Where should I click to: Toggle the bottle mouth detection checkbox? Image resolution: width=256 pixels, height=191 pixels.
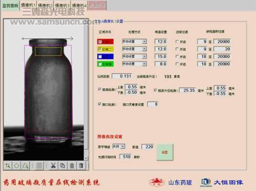[99, 104]
